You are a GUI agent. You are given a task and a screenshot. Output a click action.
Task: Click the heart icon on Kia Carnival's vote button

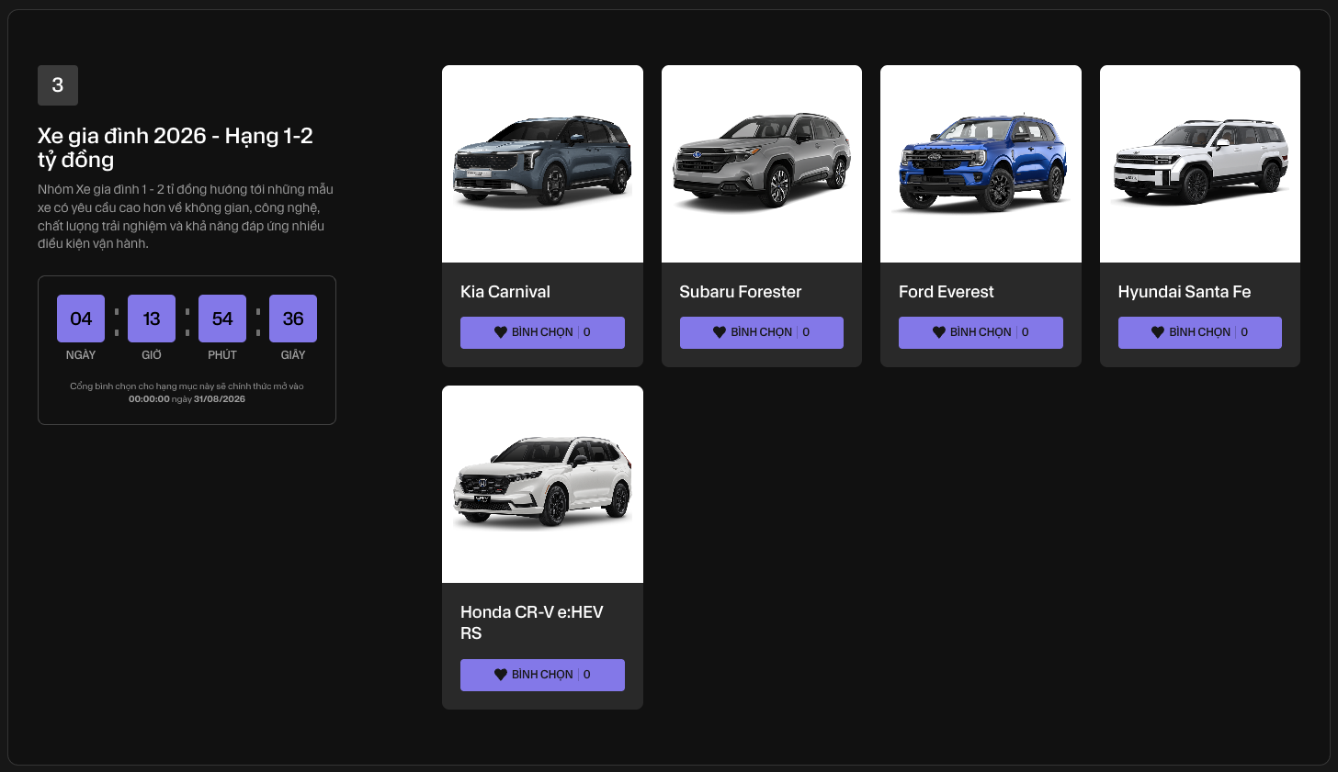(x=501, y=332)
